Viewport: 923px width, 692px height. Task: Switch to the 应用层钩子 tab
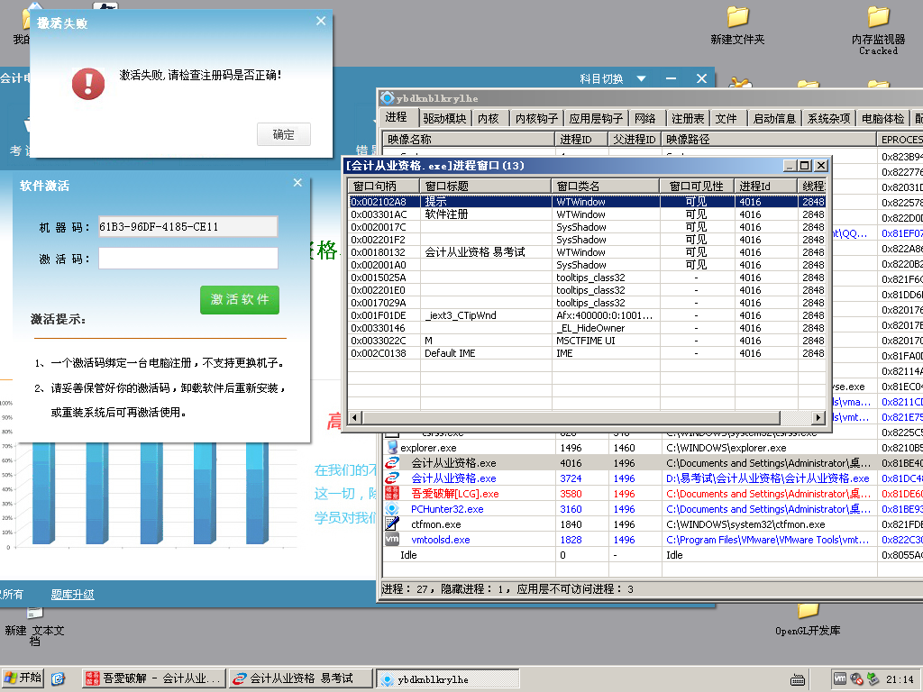point(596,118)
